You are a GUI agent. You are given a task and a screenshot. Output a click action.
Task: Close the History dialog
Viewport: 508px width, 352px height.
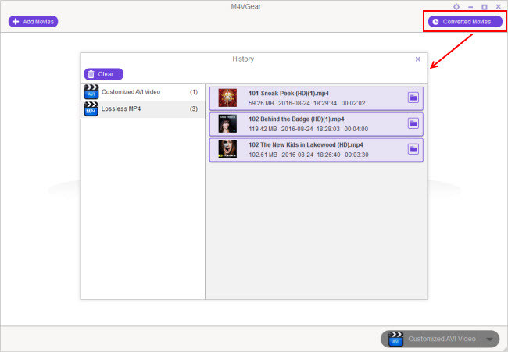coord(418,59)
